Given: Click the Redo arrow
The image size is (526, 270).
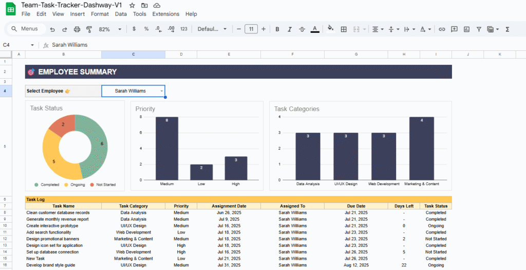Looking at the screenshot, I should (64, 29).
